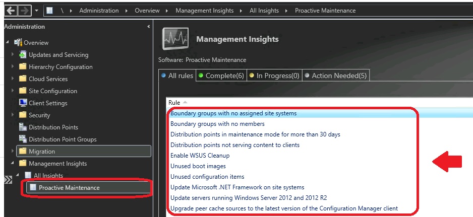This screenshot has width=473, height=217.
Task: Click the Overview node icon
Action: click(x=18, y=42)
